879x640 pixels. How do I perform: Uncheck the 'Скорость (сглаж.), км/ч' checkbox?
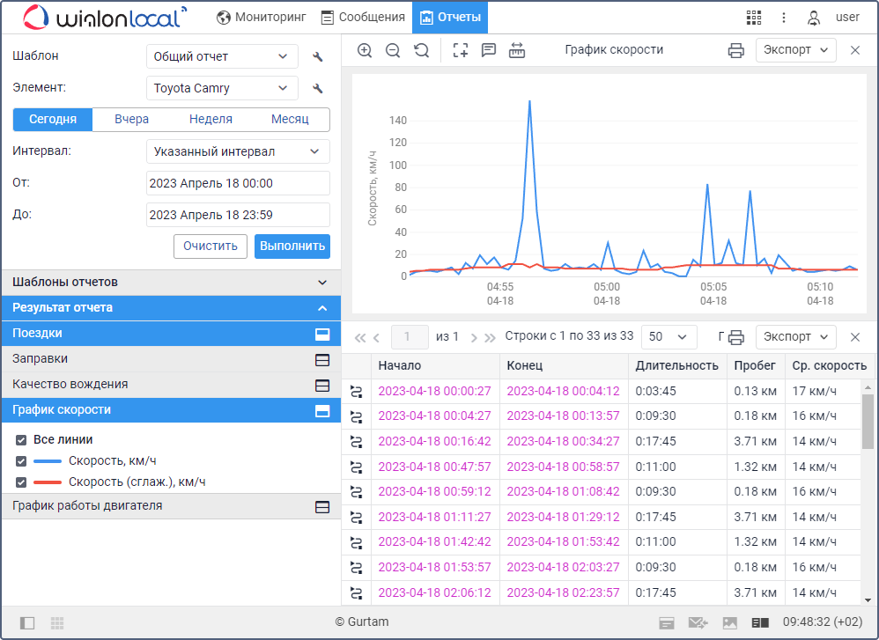pyautogui.click(x=21, y=482)
